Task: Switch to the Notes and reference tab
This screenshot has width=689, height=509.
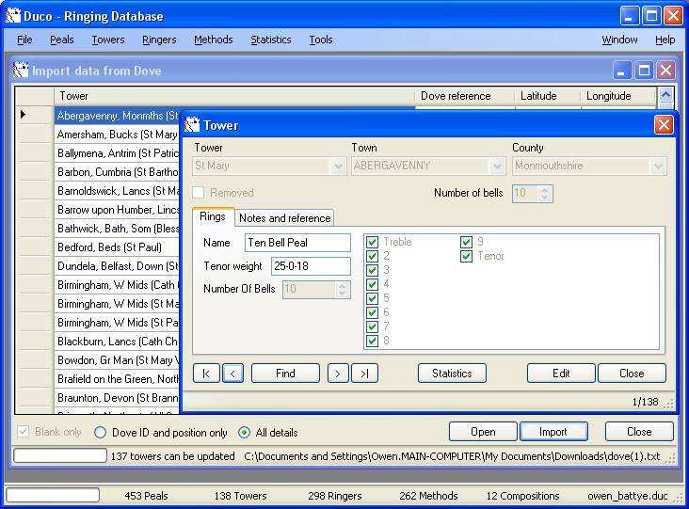Action: point(284,217)
